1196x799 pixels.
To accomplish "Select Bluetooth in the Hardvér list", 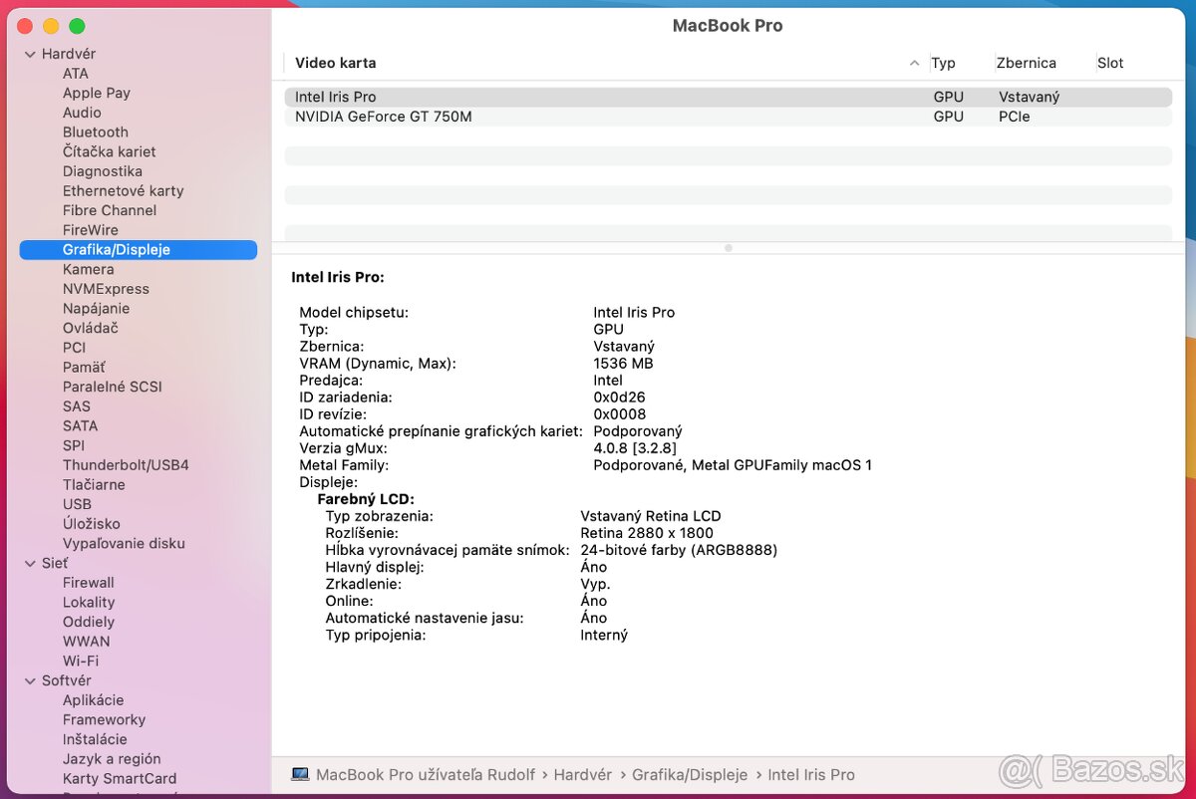I will pyautogui.click(x=95, y=132).
